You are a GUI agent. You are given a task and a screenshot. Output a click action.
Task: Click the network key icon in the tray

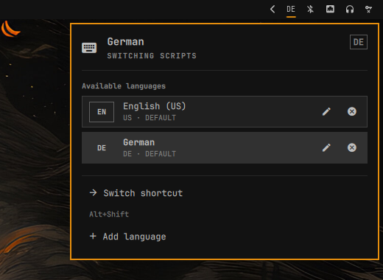click(x=368, y=10)
